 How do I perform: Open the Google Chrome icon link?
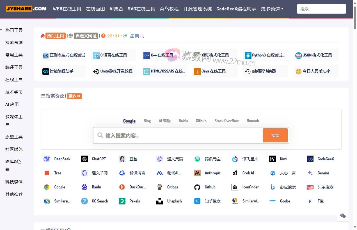47,187
